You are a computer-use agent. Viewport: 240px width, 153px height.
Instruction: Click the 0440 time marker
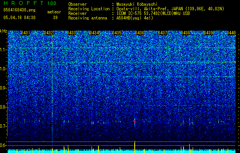click(x=231, y=33)
